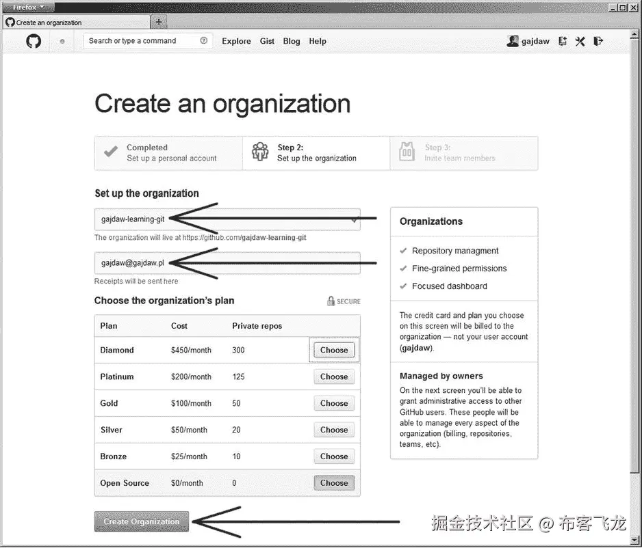The image size is (642, 548).
Task: Open the Gist link
Action: pos(267,41)
